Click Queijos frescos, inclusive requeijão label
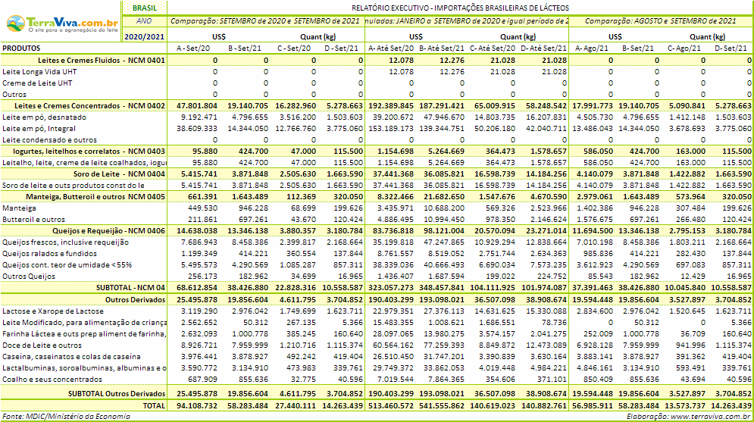The width and height of the screenshot is (754, 422). tap(65, 242)
